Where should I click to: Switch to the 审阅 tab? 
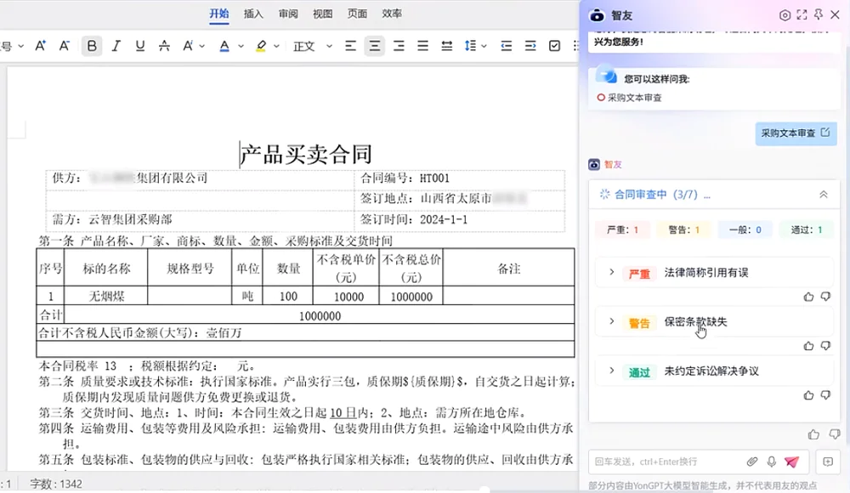(288, 14)
